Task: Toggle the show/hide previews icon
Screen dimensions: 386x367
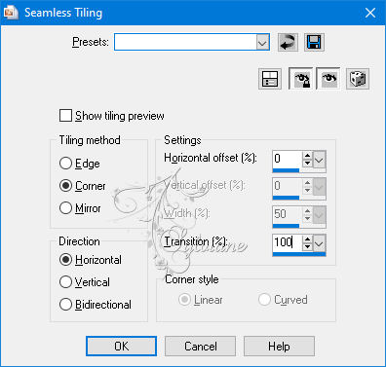Action: pos(270,79)
